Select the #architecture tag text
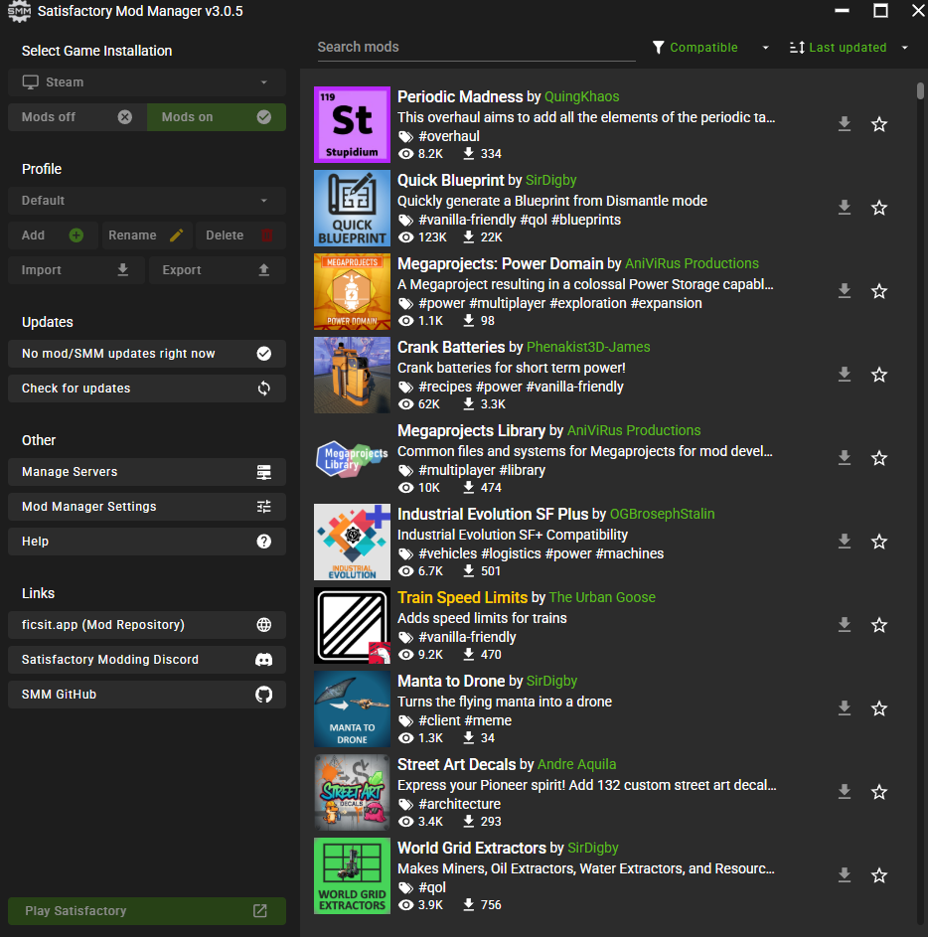 tap(459, 804)
